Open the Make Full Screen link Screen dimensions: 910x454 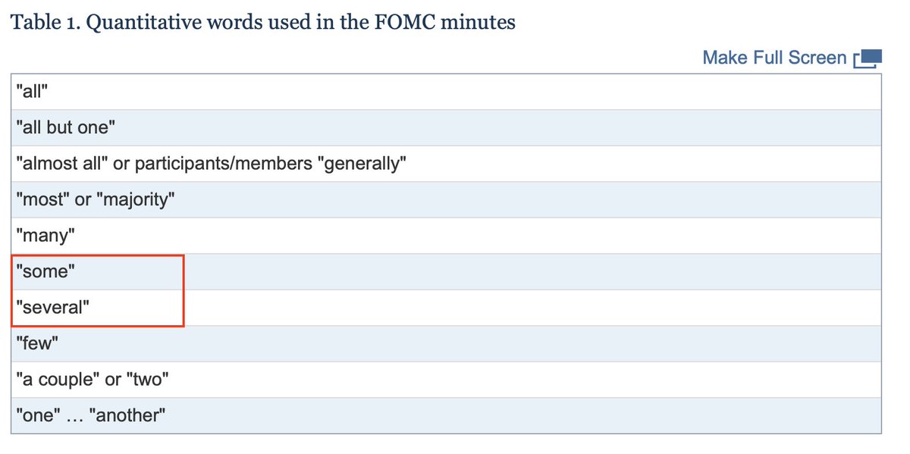pos(773,58)
